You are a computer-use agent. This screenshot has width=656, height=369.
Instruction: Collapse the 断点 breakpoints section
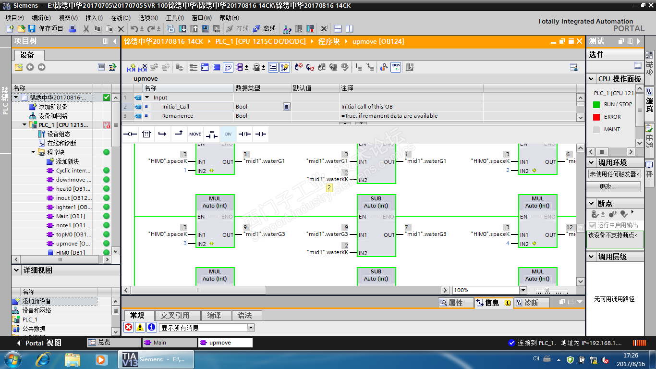point(592,203)
